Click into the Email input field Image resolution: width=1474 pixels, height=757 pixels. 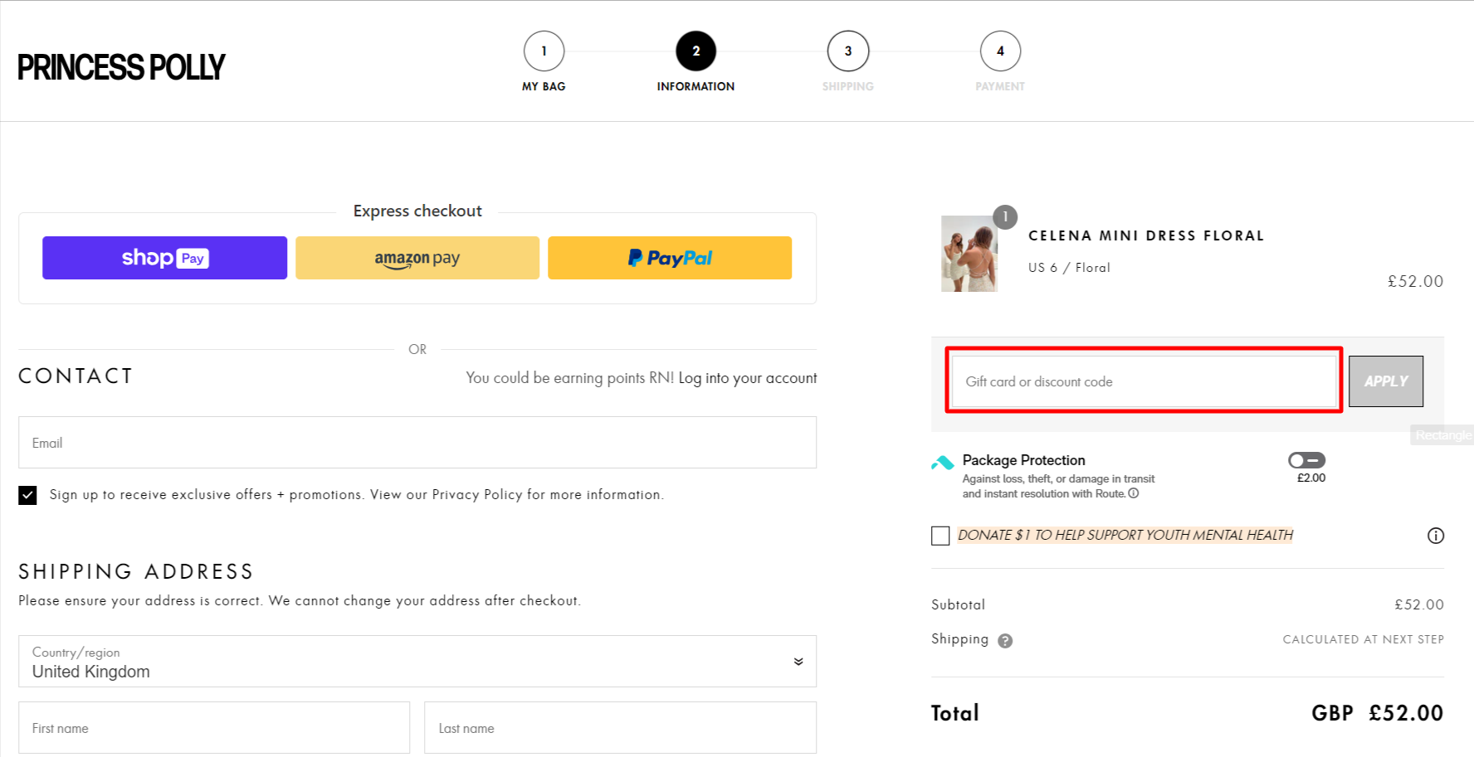coord(417,443)
